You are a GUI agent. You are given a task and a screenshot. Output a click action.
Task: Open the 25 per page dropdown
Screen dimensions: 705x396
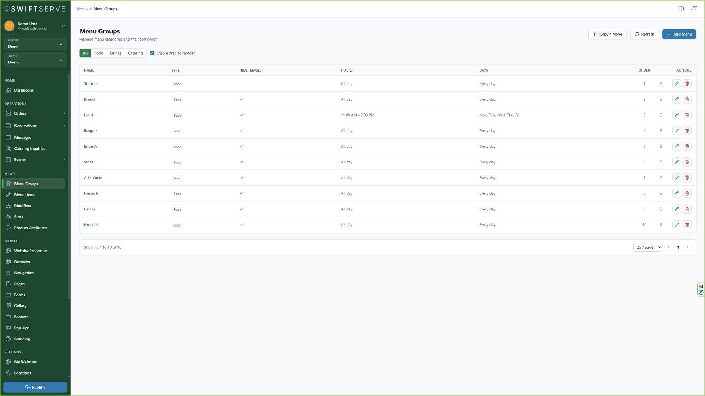tap(647, 247)
